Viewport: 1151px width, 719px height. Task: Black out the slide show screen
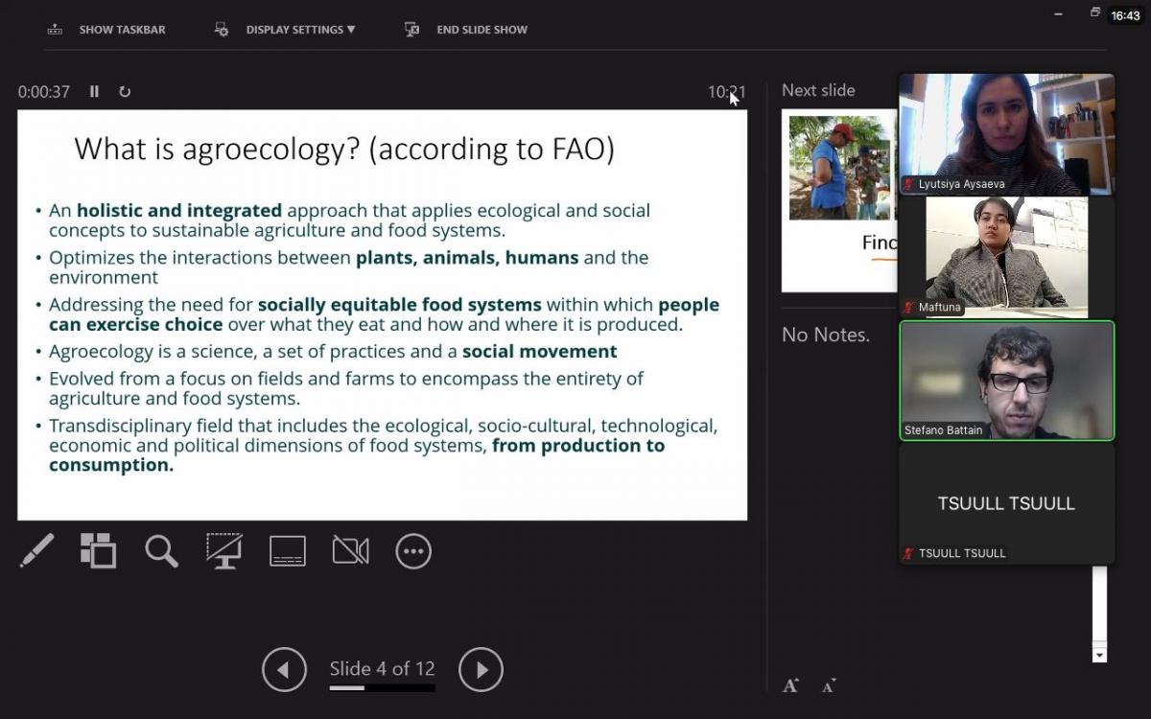(x=223, y=551)
